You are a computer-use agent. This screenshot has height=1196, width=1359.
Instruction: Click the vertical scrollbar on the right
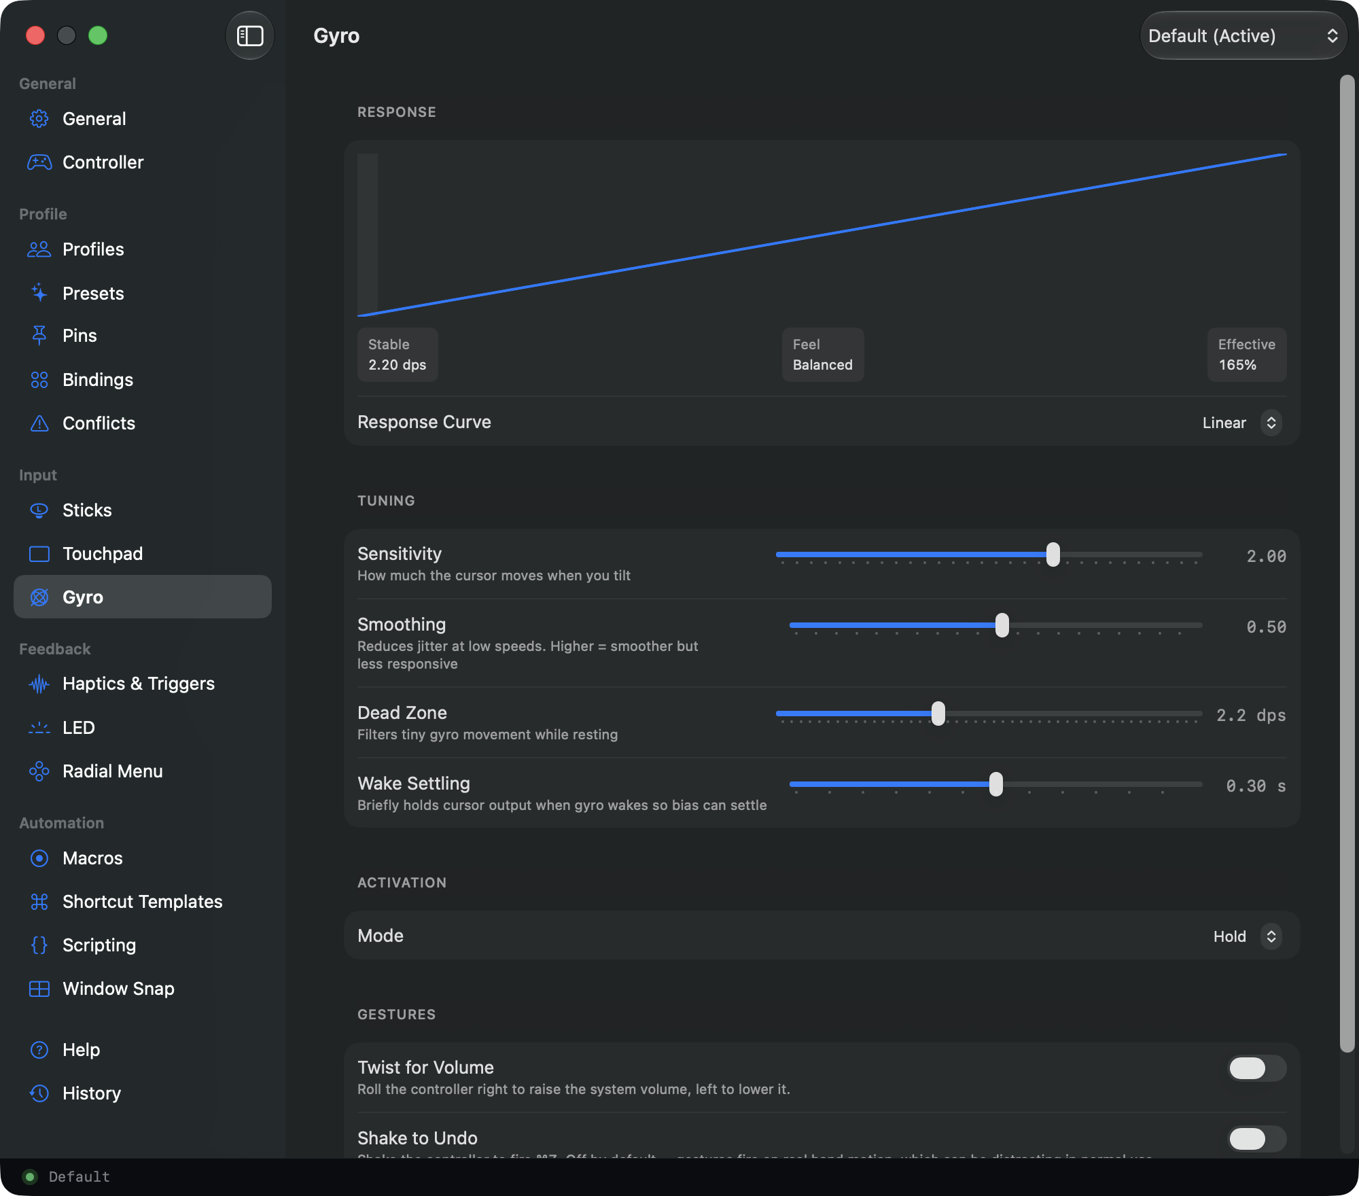pyautogui.click(x=1347, y=564)
